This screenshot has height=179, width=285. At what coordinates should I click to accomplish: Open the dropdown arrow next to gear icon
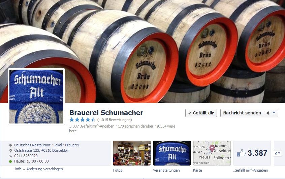click(x=274, y=113)
